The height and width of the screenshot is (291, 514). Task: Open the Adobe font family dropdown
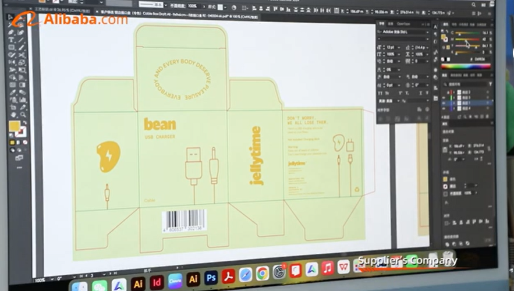click(427, 32)
